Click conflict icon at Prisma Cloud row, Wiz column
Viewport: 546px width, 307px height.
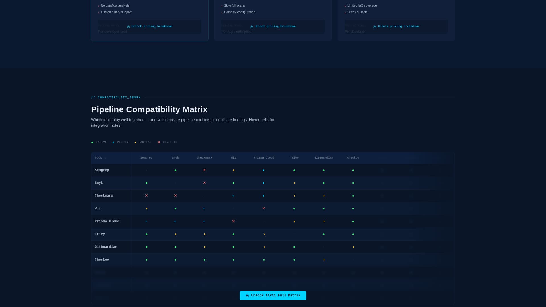(233, 221)
